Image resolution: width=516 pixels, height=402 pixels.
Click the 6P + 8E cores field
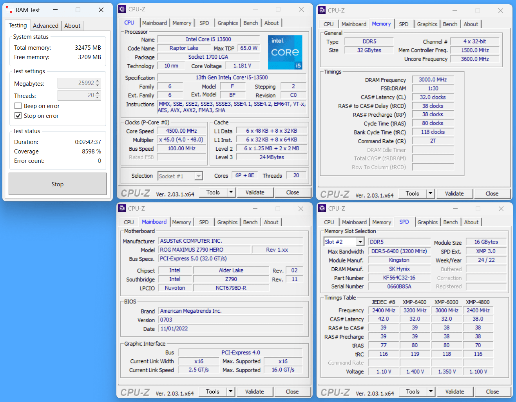[244, 175]
